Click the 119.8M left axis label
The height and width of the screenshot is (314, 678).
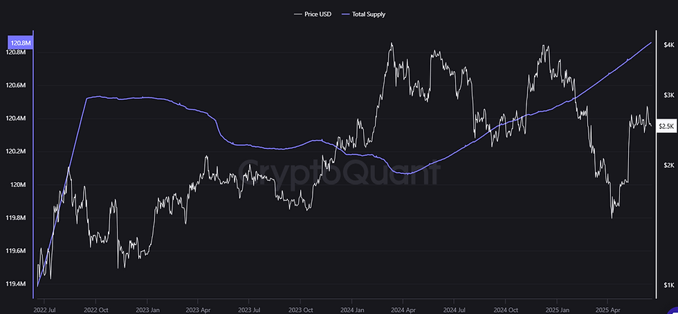pos(17,218)
